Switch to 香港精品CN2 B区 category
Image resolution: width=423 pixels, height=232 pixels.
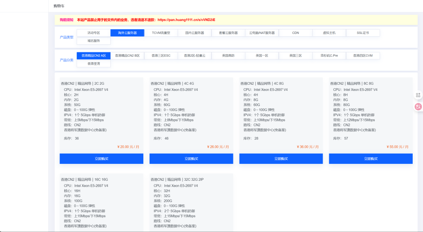[x=127, y=55]
